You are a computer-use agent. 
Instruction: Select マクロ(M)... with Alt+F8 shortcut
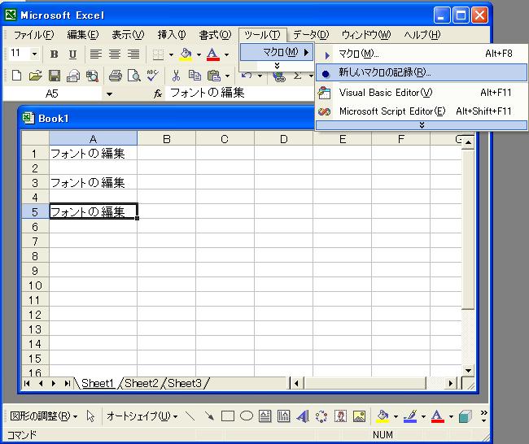[x=422, y=54]
